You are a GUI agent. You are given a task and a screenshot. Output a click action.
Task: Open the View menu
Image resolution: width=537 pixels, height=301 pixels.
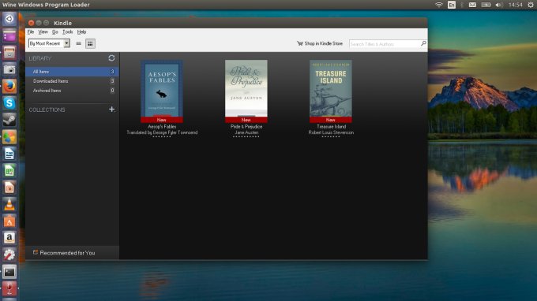point(43,32)
